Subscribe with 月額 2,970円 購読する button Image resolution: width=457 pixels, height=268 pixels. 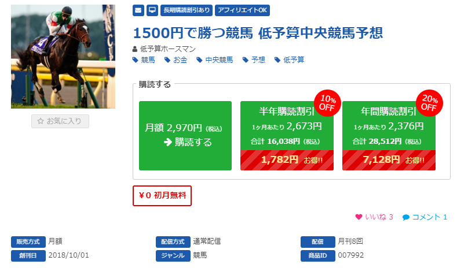[x=185, y=136]
